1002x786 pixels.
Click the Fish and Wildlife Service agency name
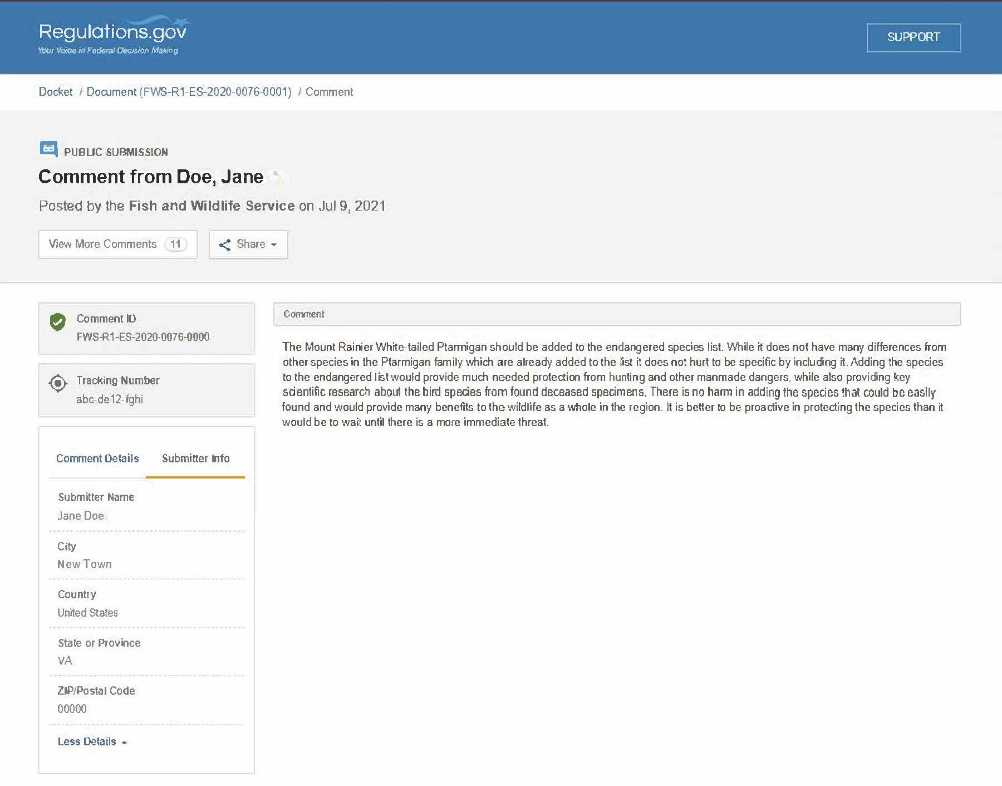[212, 206]
